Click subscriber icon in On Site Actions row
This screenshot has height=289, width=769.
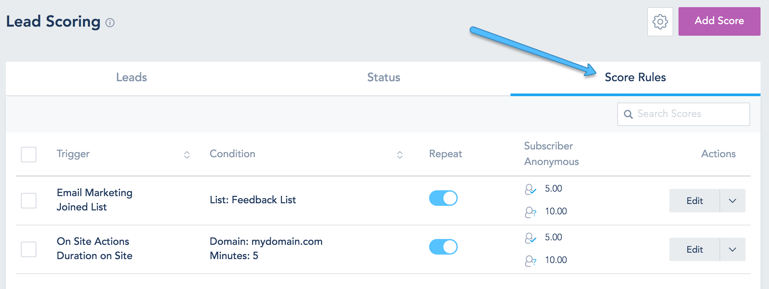pyautogui.click(x=530, y=238)
